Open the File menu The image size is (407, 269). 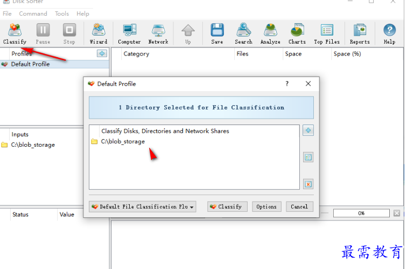click(7, 13)
